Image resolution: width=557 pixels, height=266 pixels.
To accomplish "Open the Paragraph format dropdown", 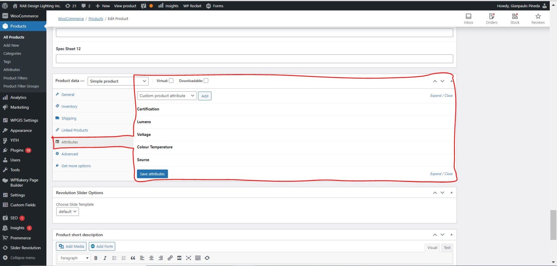I will tap(74, 258).
